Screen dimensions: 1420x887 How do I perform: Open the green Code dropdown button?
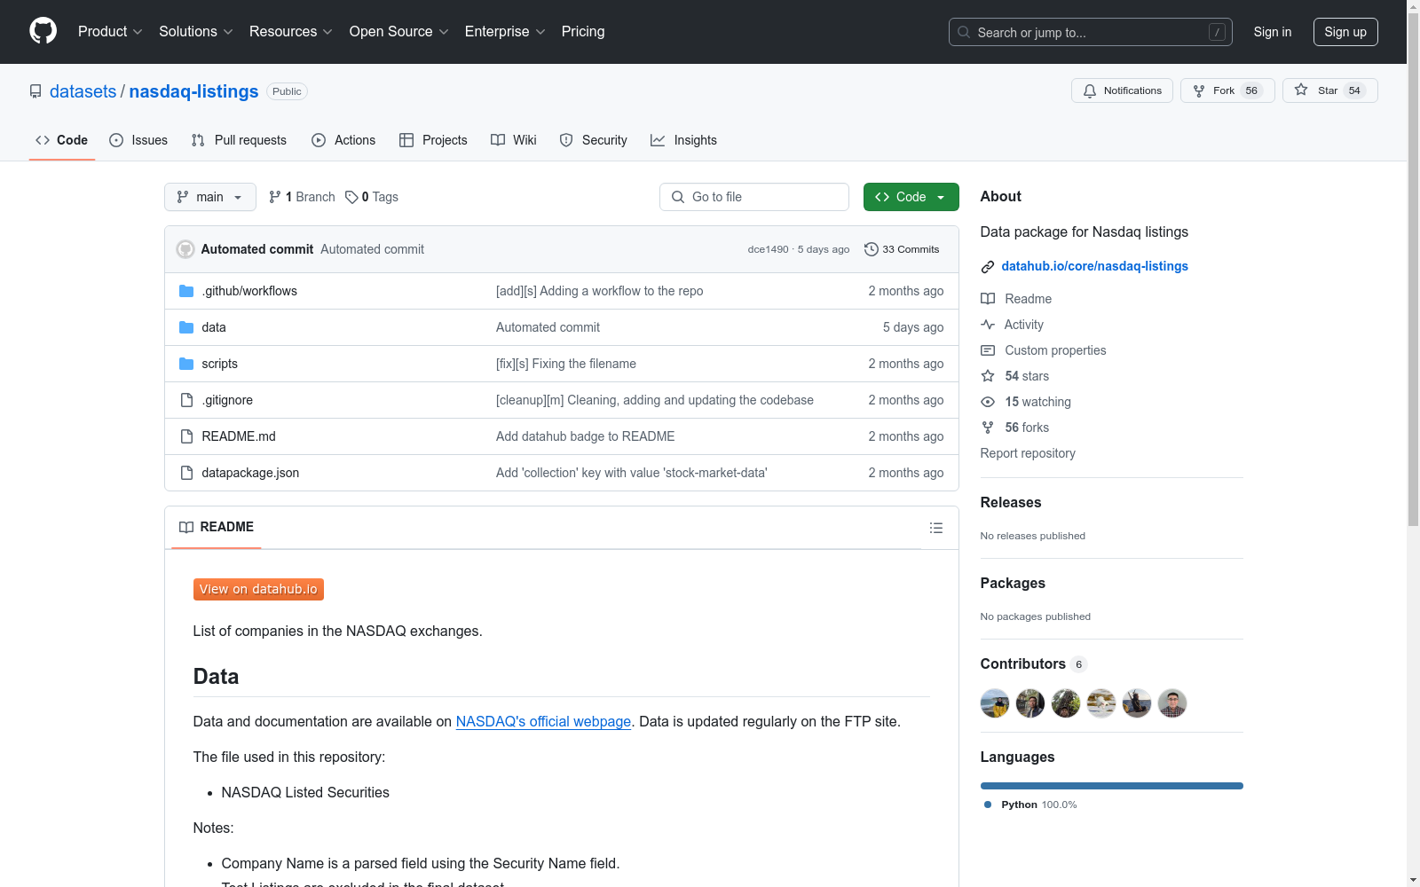click(x=911, y=197)
